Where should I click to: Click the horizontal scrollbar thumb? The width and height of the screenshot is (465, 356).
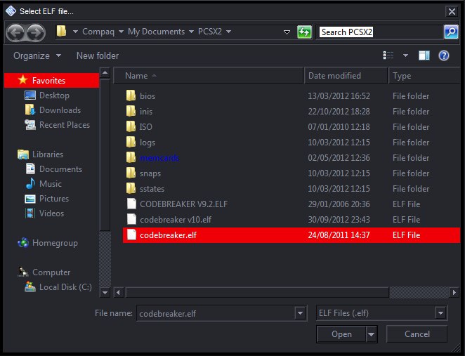pos(257,293)
